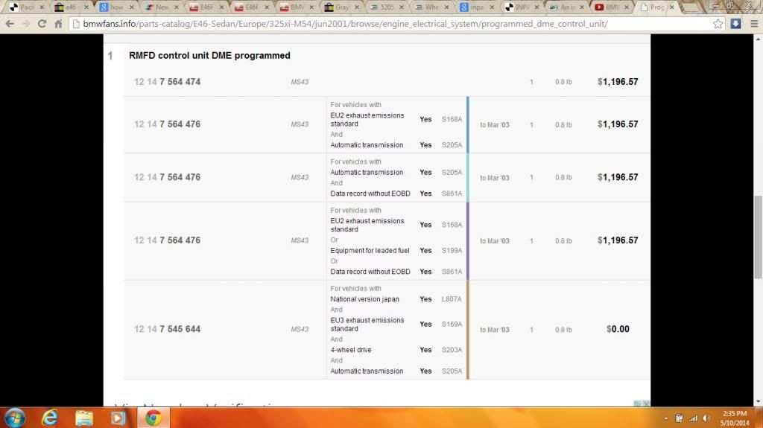This screenshot has height=428, width=763.
Task: Click option code S199A
Action: [452, 251]
